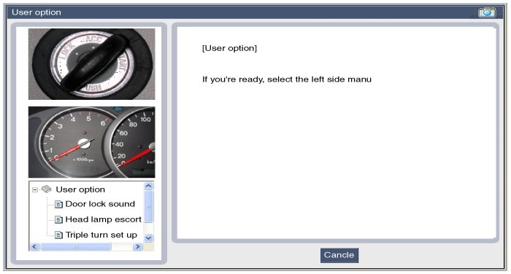Click the Cancle button
The image size is (511, 274).
pos(339,255)
